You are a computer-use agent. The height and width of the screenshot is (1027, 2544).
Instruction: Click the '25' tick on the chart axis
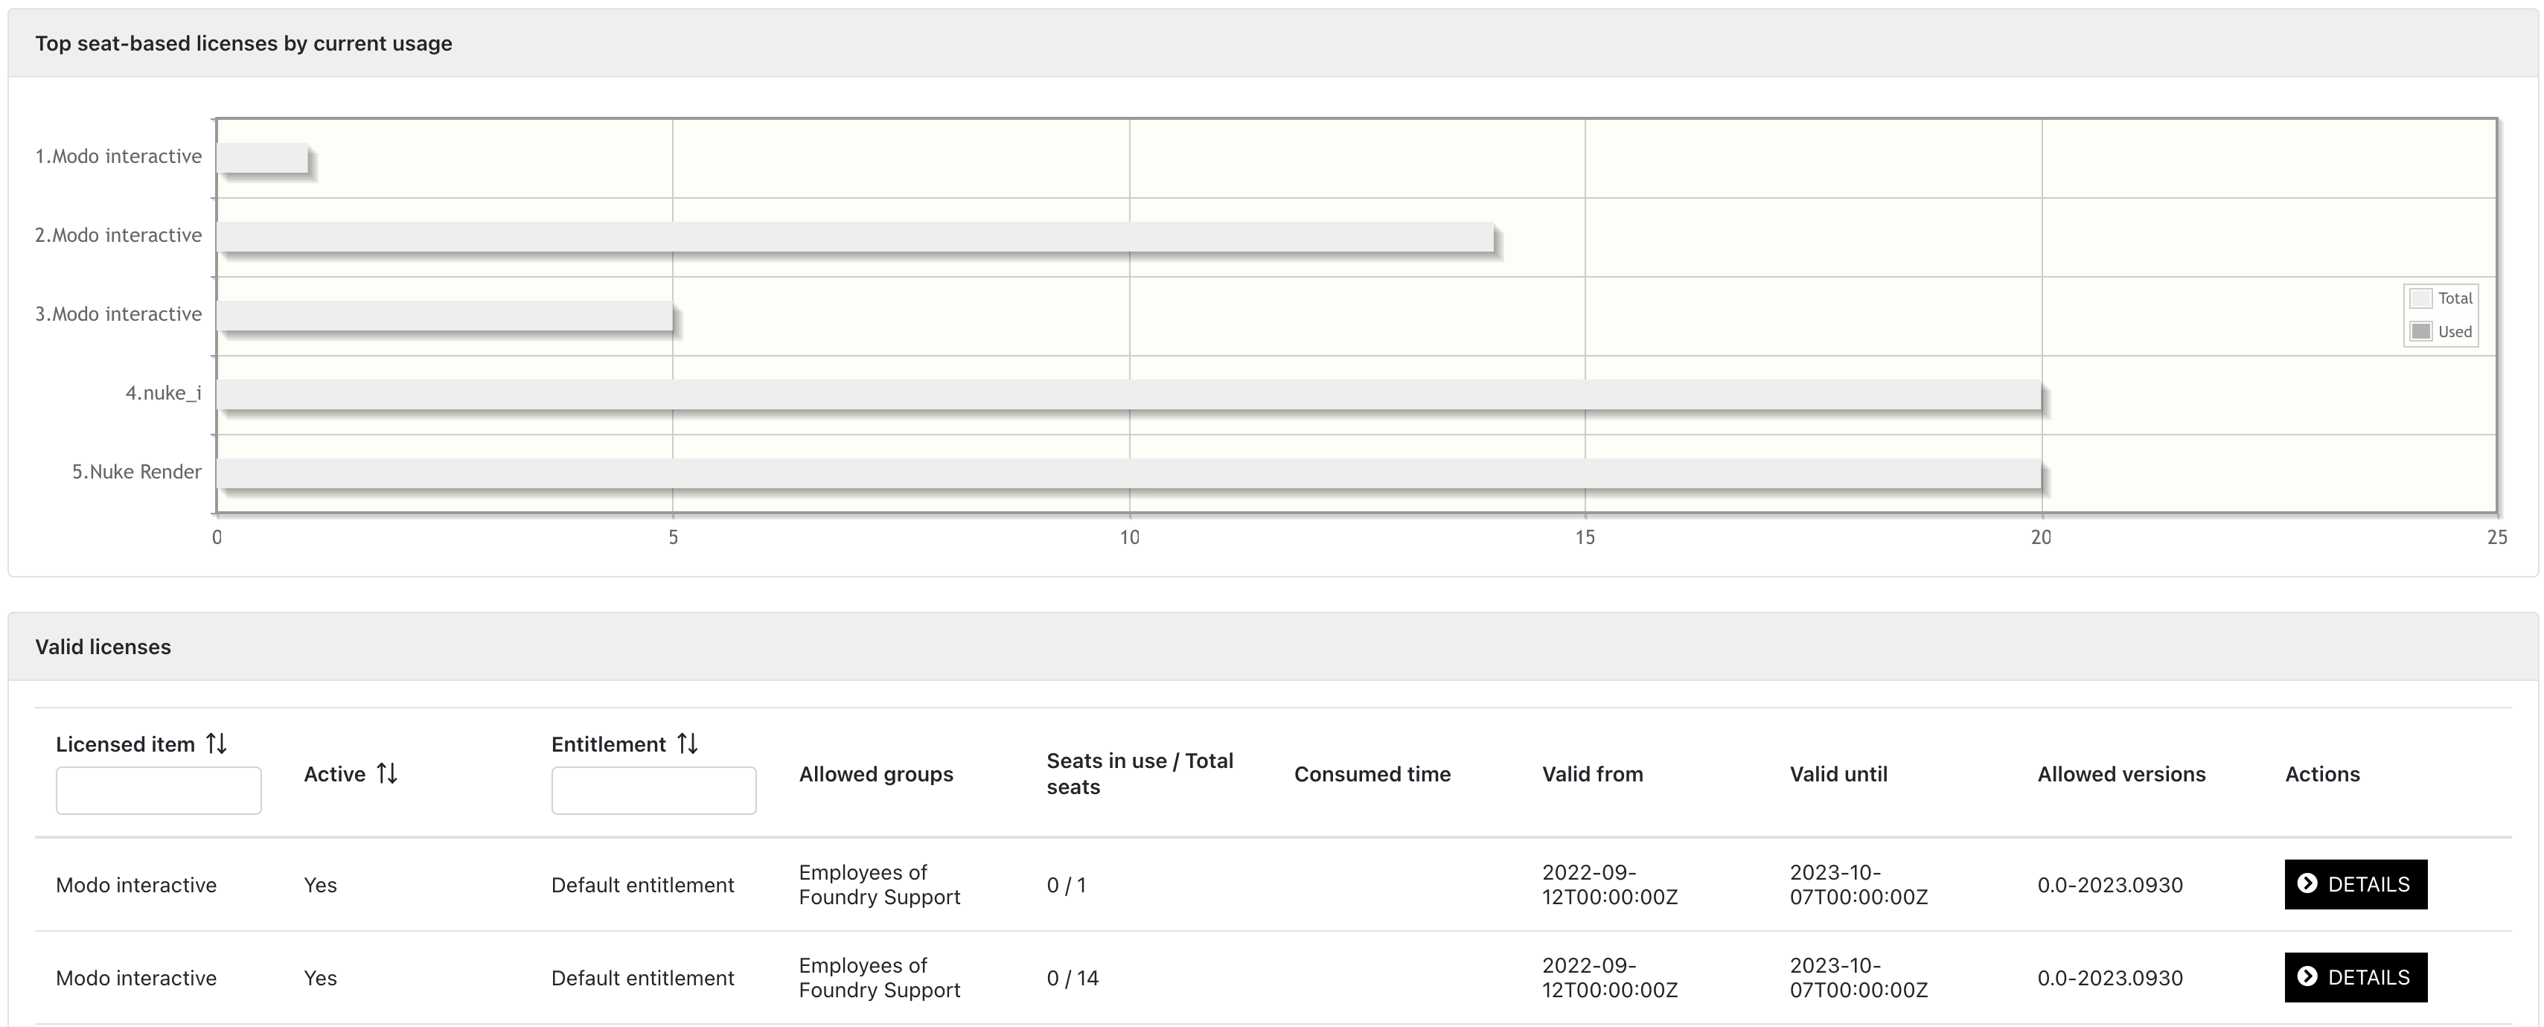pos(2498,537)
